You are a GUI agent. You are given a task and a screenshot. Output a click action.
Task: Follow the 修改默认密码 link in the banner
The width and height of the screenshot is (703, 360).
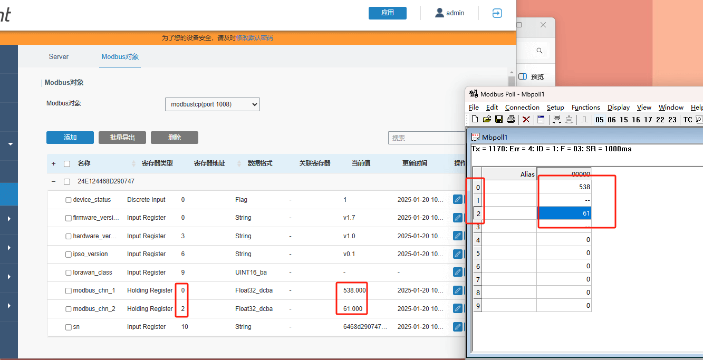pos(254,38)
